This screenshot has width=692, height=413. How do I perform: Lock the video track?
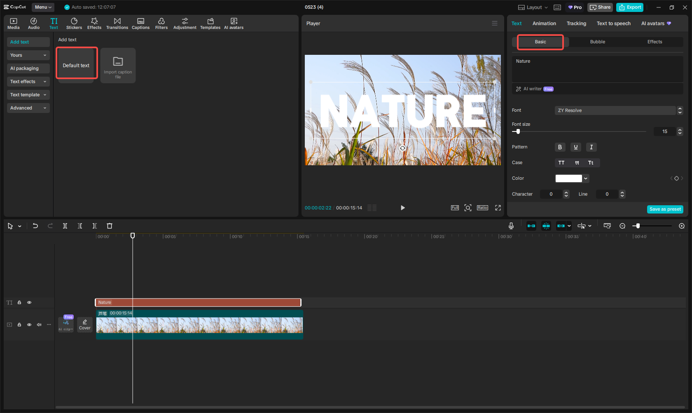coord(19,324)
